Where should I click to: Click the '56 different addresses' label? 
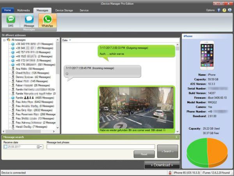[x=14, y=35]
